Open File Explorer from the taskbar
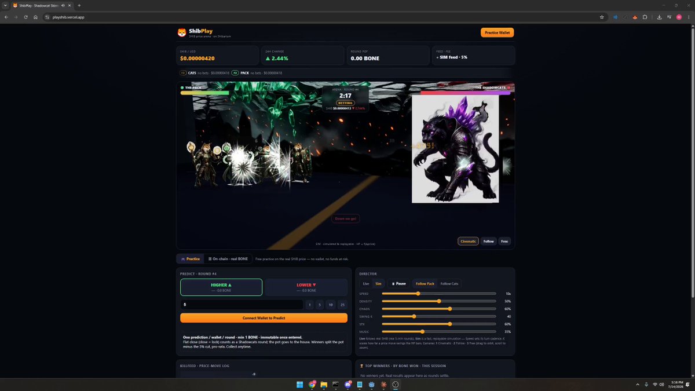The image size is (695, 391). pyautogui.click(x=324, y=384)
